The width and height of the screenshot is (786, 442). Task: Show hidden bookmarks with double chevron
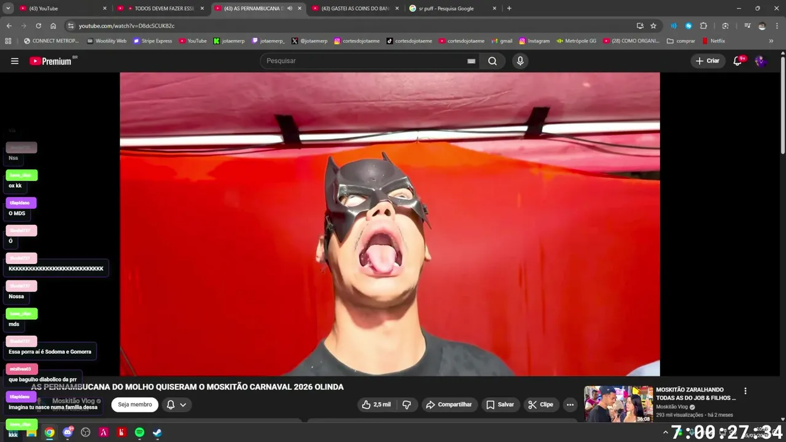click(771, 41)
